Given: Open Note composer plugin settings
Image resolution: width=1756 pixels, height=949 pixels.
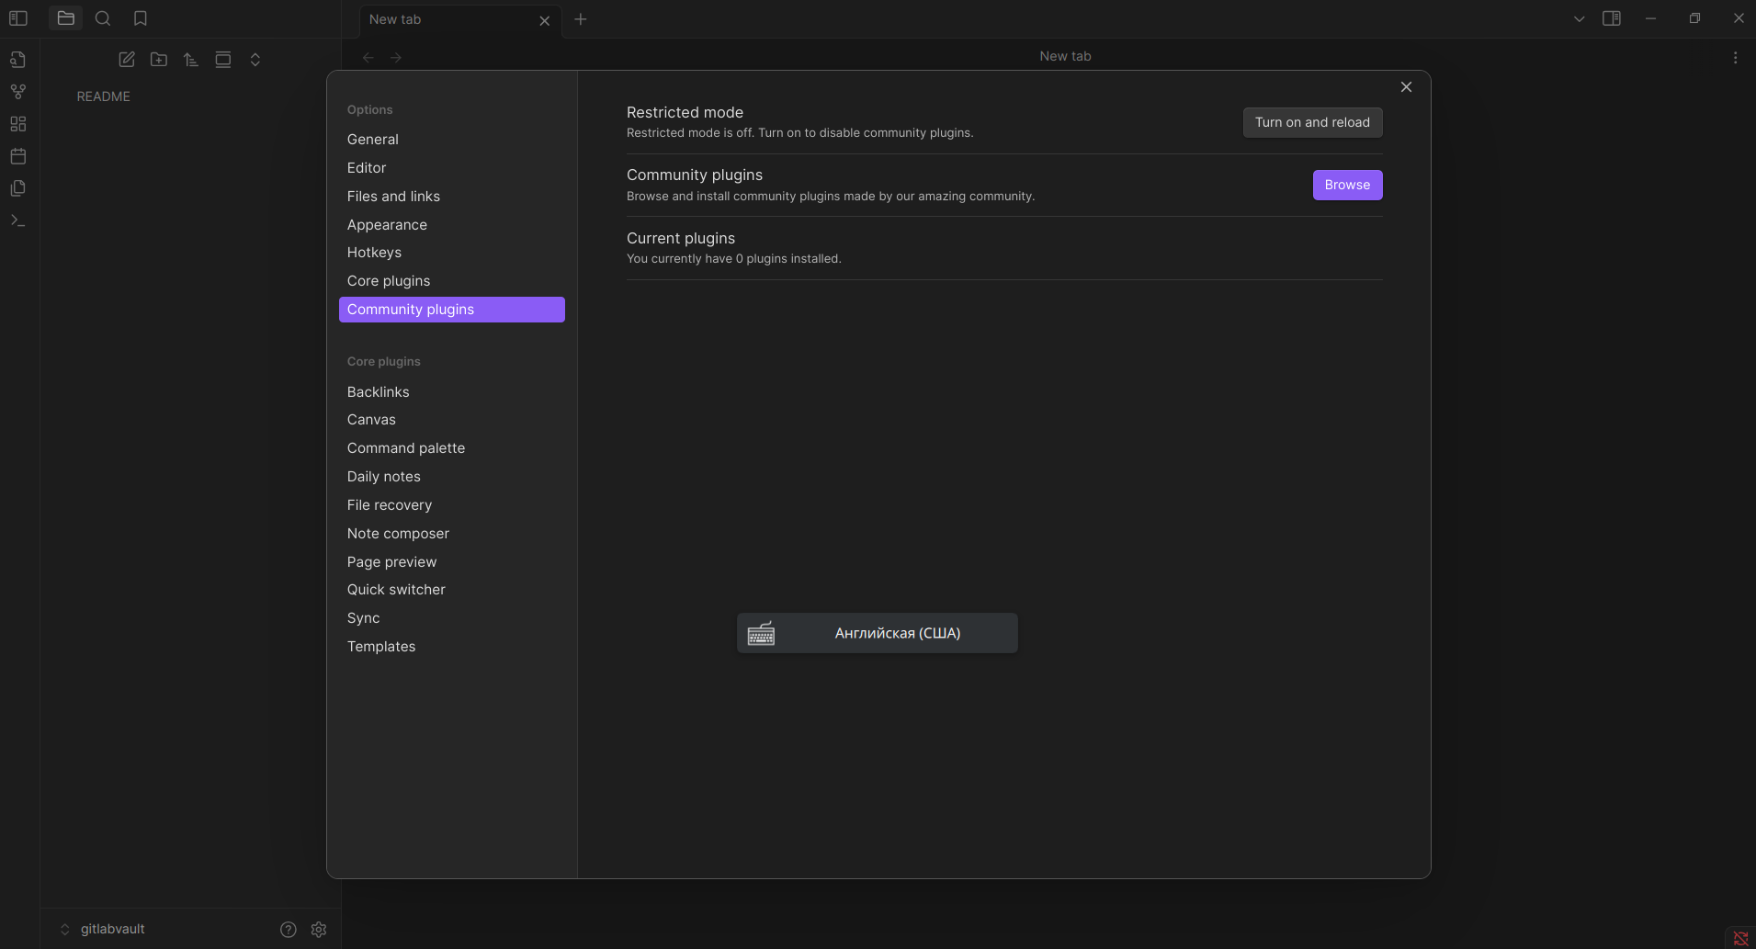Looking at the screenshot, I should [x=452, y=534].
